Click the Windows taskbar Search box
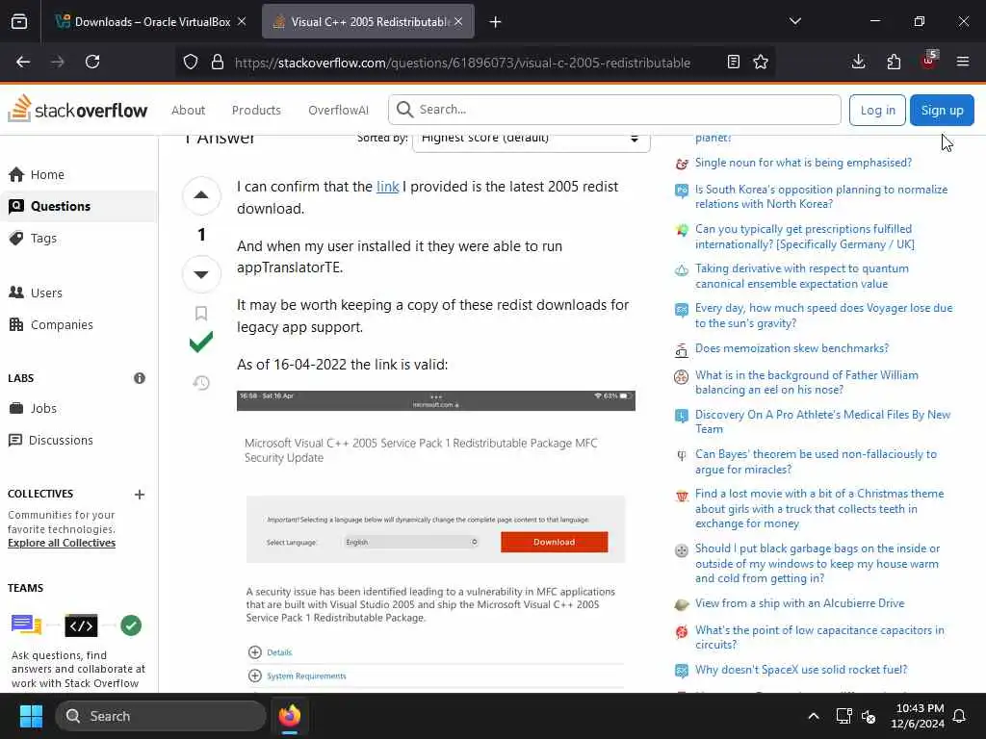This screenshot has height=739, width=986. click(161, 716)
